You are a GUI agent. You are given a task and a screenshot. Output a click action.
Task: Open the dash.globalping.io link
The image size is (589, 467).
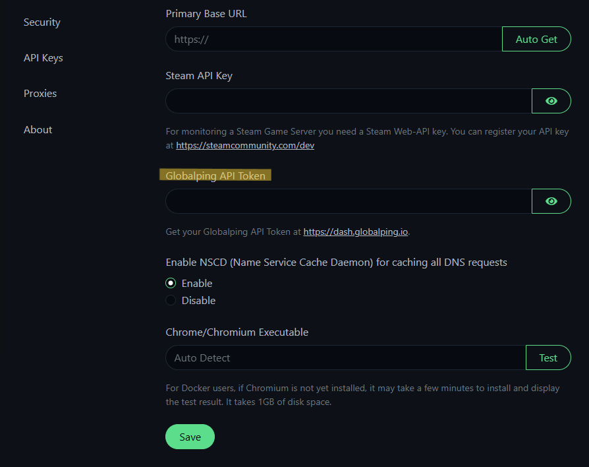[355, 232]
